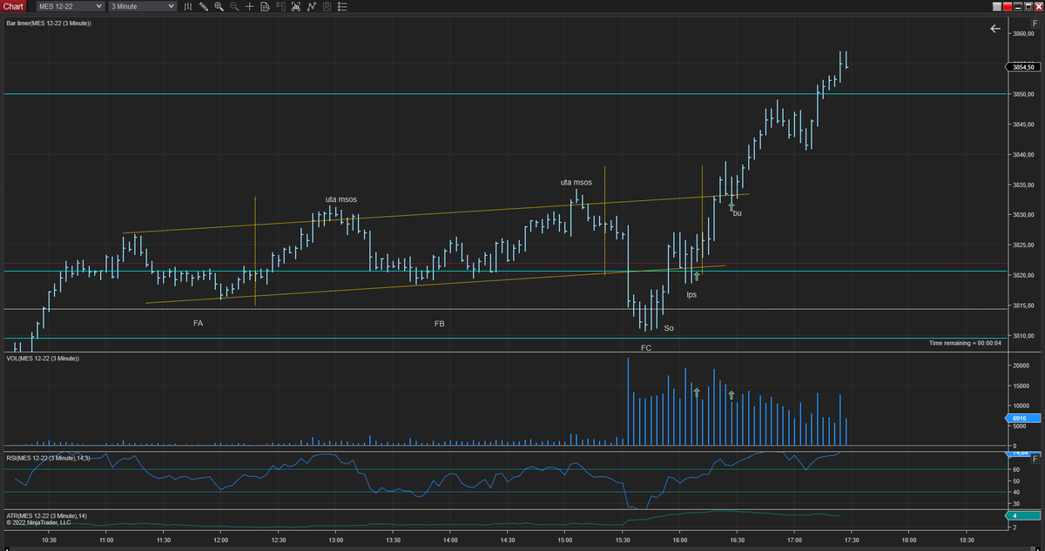Screen dimensions: 1045x551
Task: Select green up arrow above bu label
Action: click(731, 206)
